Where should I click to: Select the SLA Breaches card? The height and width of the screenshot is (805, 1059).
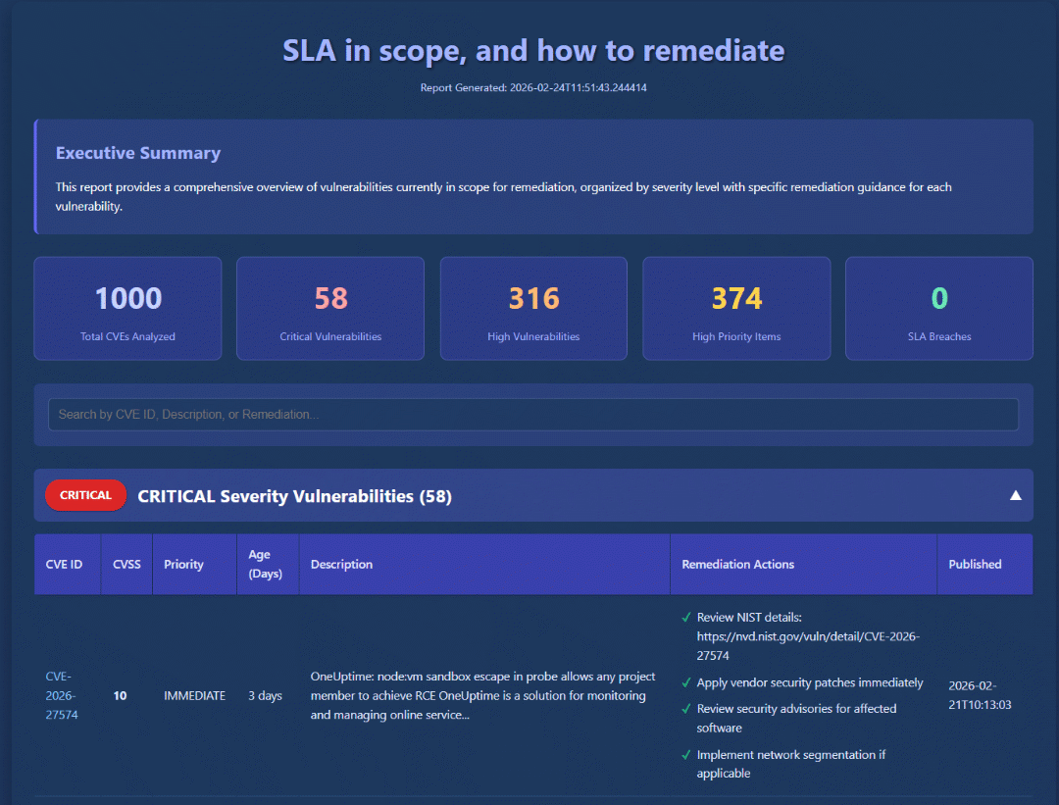pos(938,308)
